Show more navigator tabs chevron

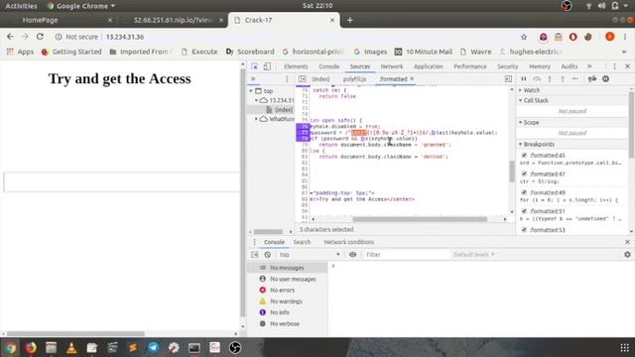(x=253, y=79)
